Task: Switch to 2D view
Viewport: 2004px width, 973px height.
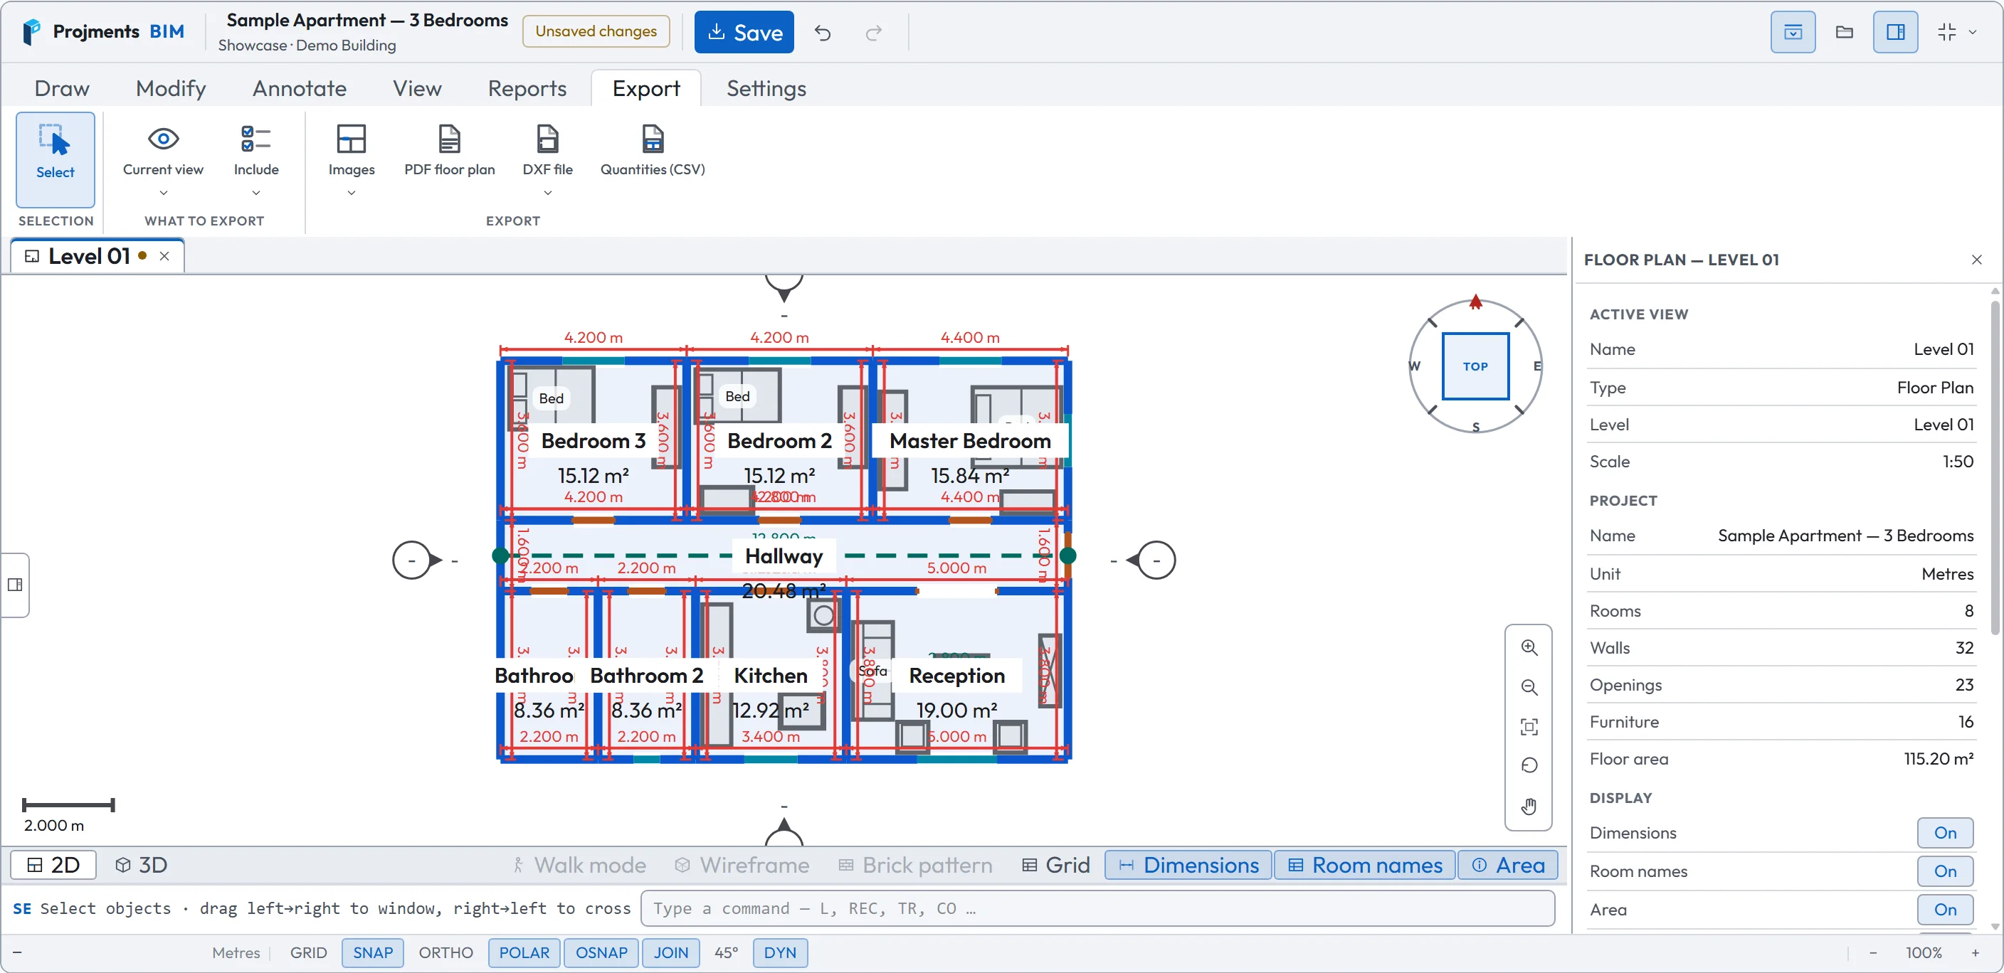Action: tap(53, 865)
